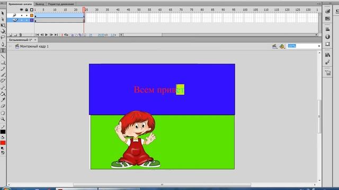Select the Безымянный-1 document tab
This screenshot has width=339, height=190.
21,40
